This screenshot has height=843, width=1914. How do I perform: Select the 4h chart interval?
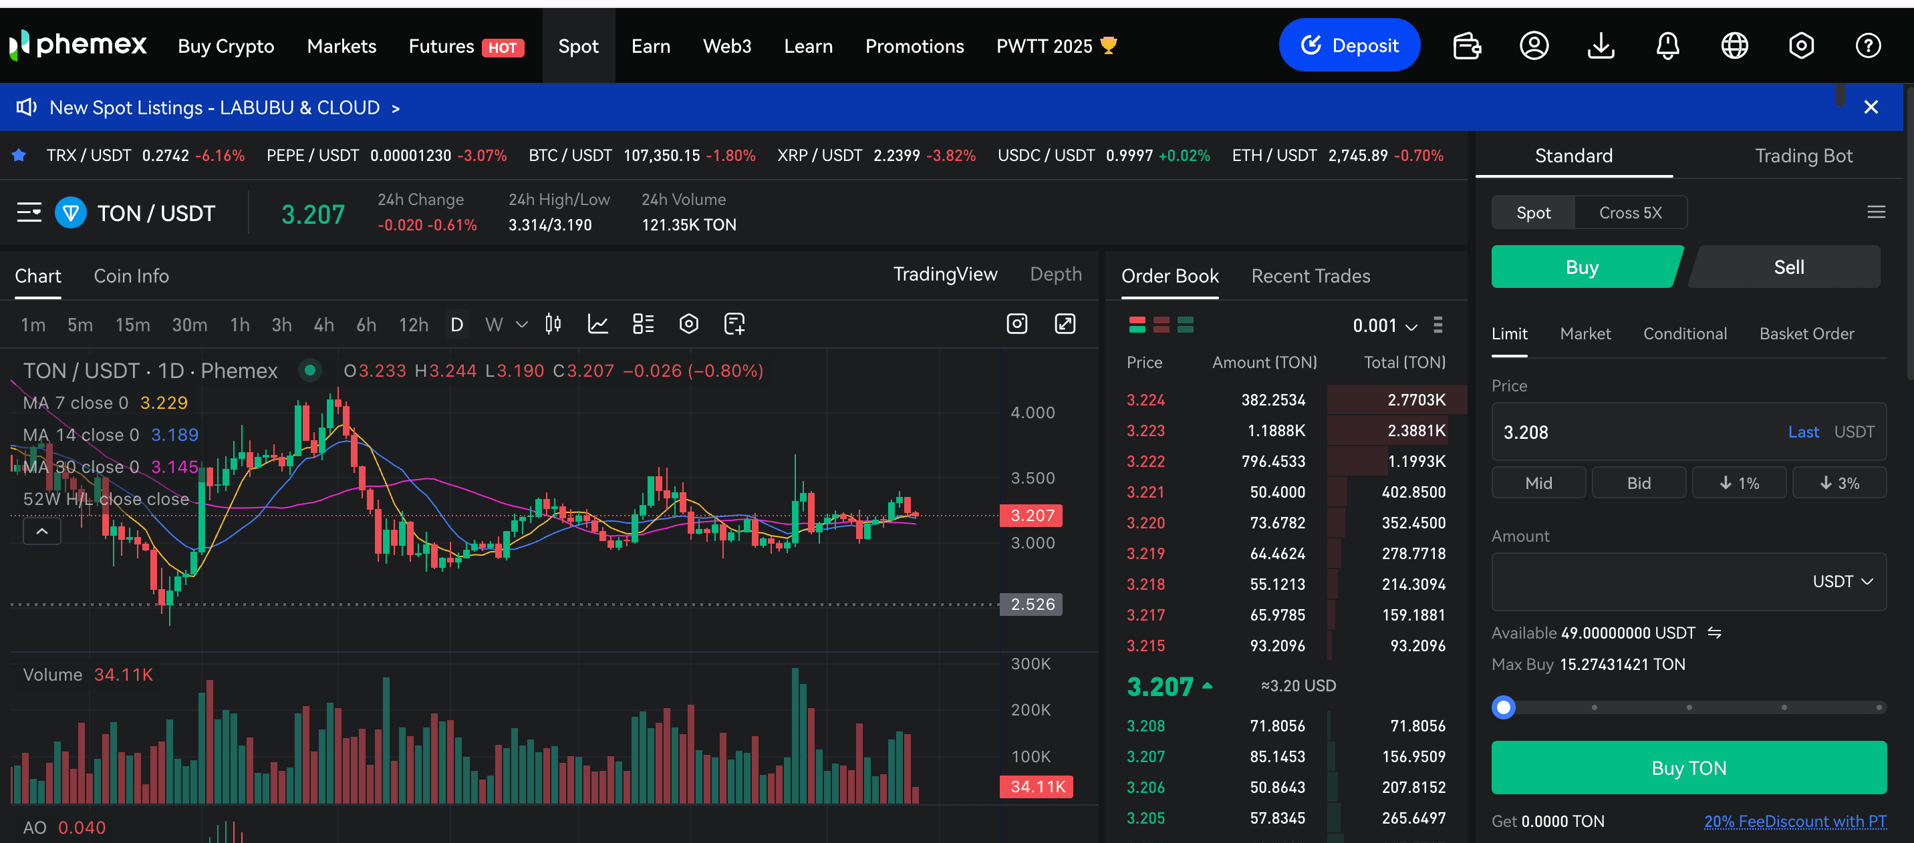click(324, 325)
